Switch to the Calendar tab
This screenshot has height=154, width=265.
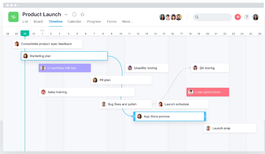tap(74, 22)
